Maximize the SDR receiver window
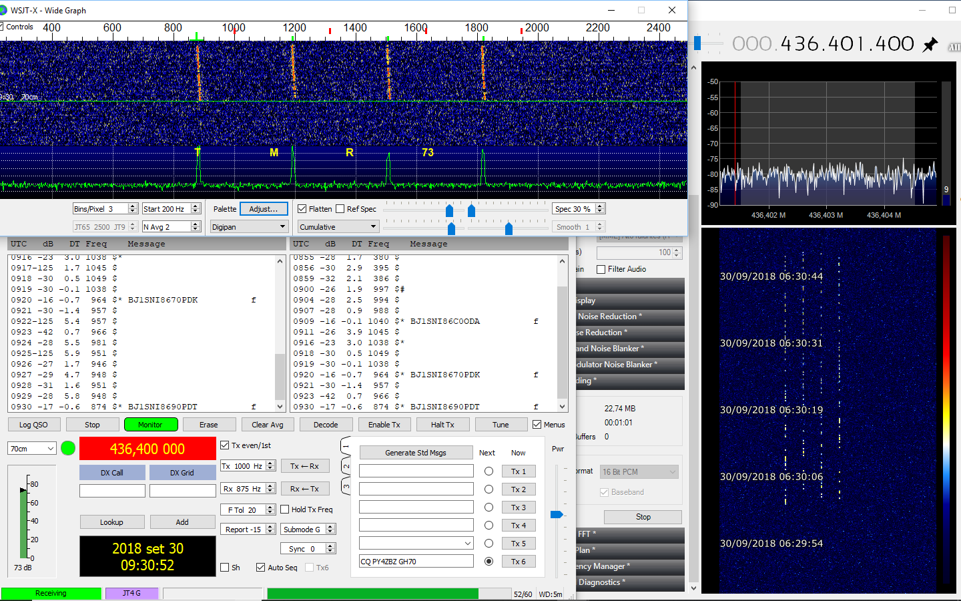 [952, 10]
